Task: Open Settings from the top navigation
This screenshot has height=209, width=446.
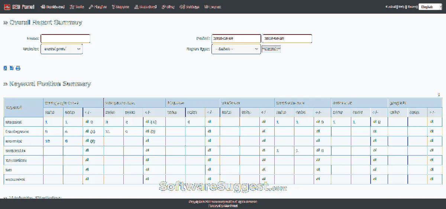Action: point(190,7)
